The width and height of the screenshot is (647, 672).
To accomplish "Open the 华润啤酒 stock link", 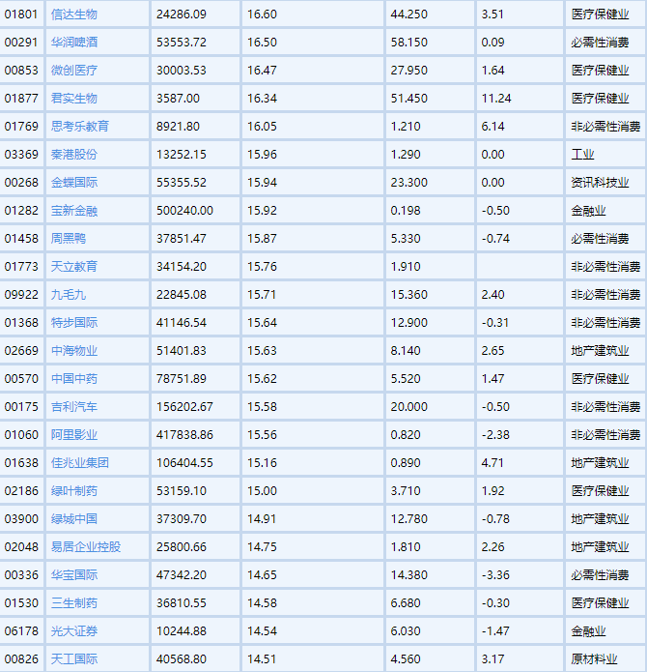I will pos(74,43).
